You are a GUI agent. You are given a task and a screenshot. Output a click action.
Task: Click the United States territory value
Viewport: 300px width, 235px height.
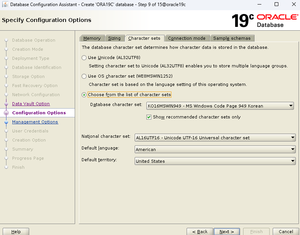[x=150, y=161]
